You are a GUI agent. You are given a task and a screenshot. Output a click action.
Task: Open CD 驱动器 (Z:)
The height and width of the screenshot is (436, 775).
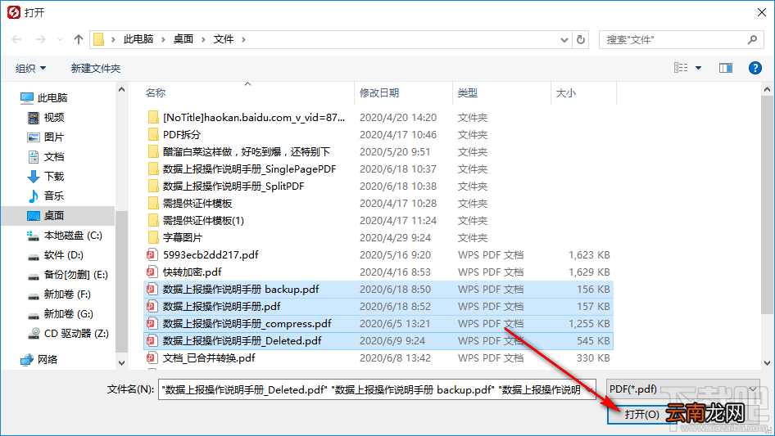pos(68,333)
